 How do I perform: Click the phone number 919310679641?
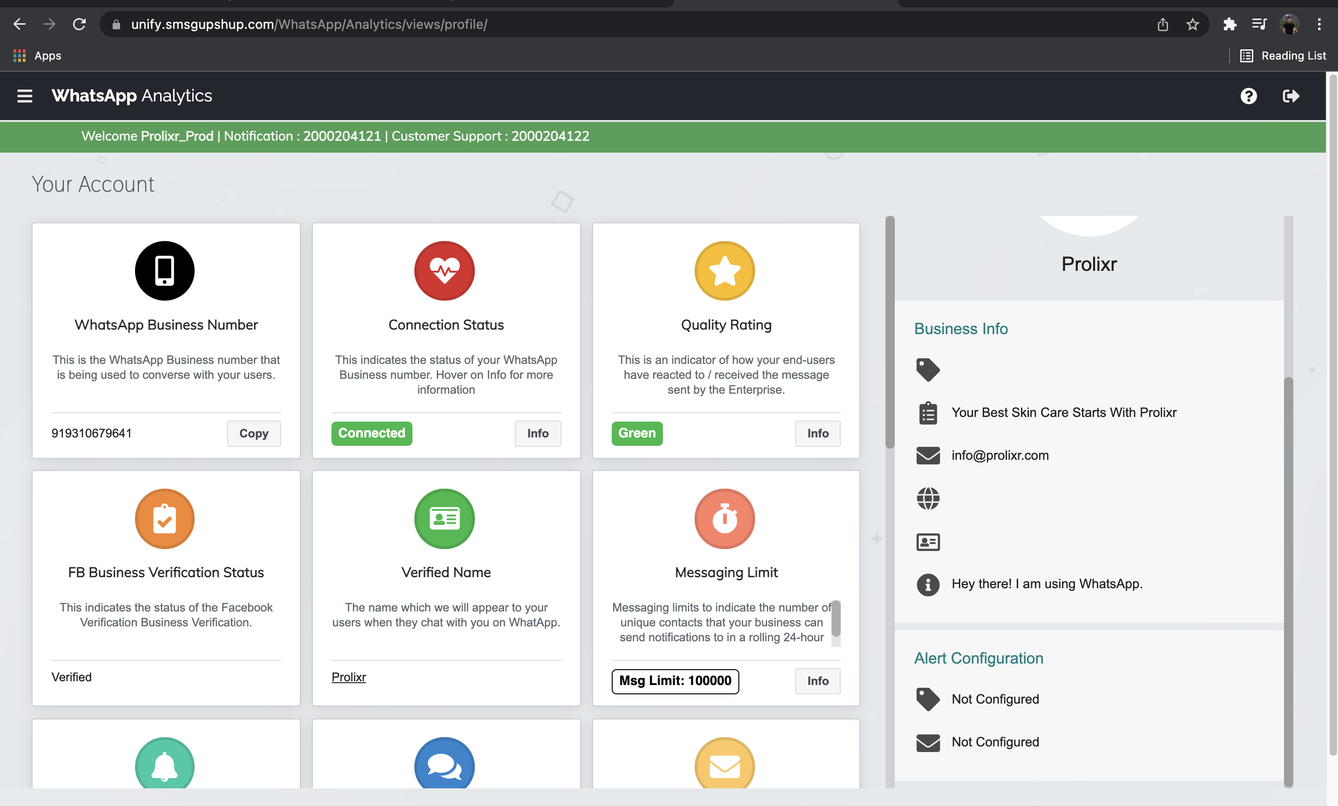[91, 433]
